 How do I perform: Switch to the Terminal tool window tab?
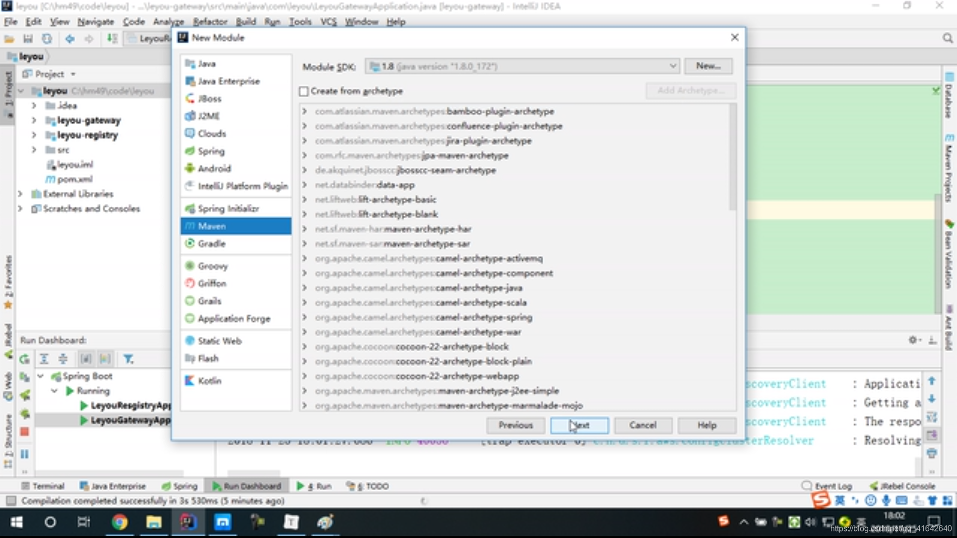point(43,486)
